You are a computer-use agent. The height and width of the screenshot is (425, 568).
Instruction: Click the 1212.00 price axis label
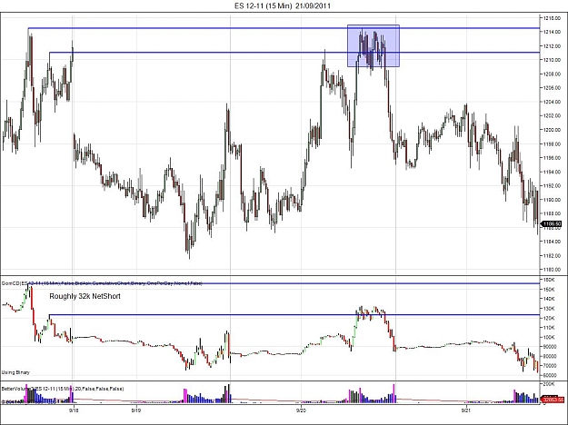(x=552, y=46)
